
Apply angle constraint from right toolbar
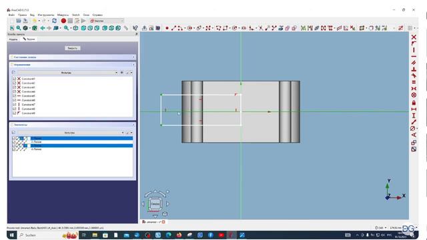coord(414,135)
